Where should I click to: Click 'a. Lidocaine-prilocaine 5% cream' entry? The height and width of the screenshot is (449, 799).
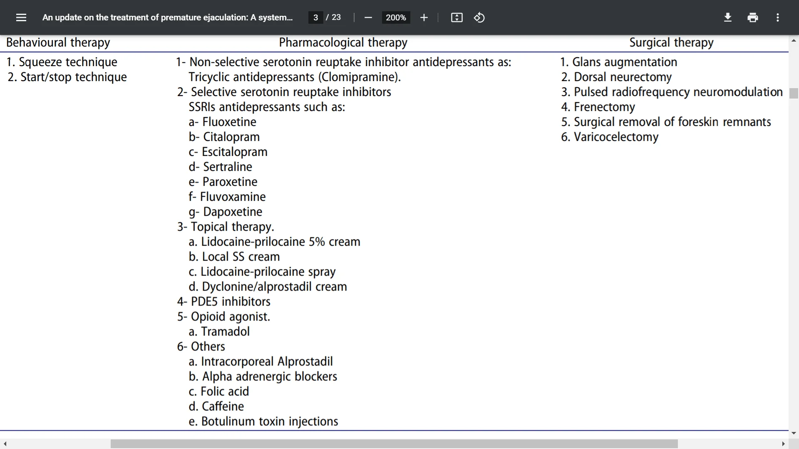(274, 242)
